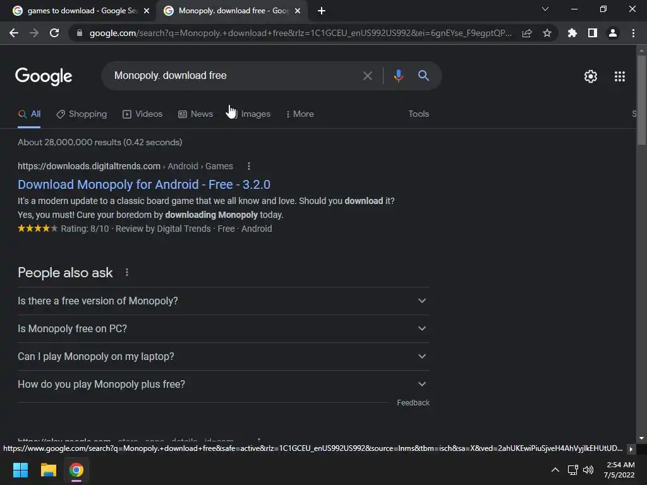Switch to the Shopping tab
The width and height of the screenshot is (647, 485).
[82, 114]
